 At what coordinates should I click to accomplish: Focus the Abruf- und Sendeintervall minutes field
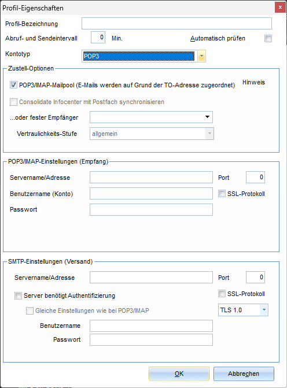pyautogui.click(x=98, y=38)
